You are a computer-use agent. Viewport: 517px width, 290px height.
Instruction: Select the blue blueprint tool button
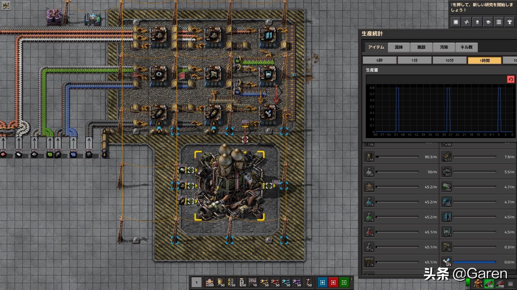click(x=323, y=282)
